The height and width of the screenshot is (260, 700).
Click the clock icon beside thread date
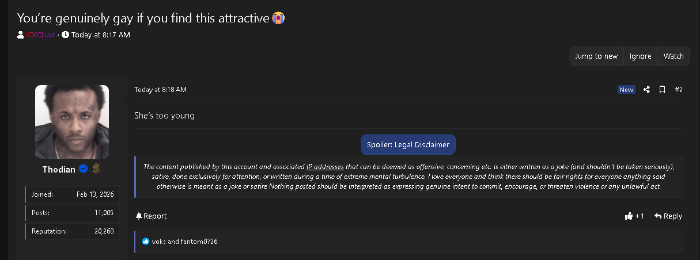pos(65,35)
